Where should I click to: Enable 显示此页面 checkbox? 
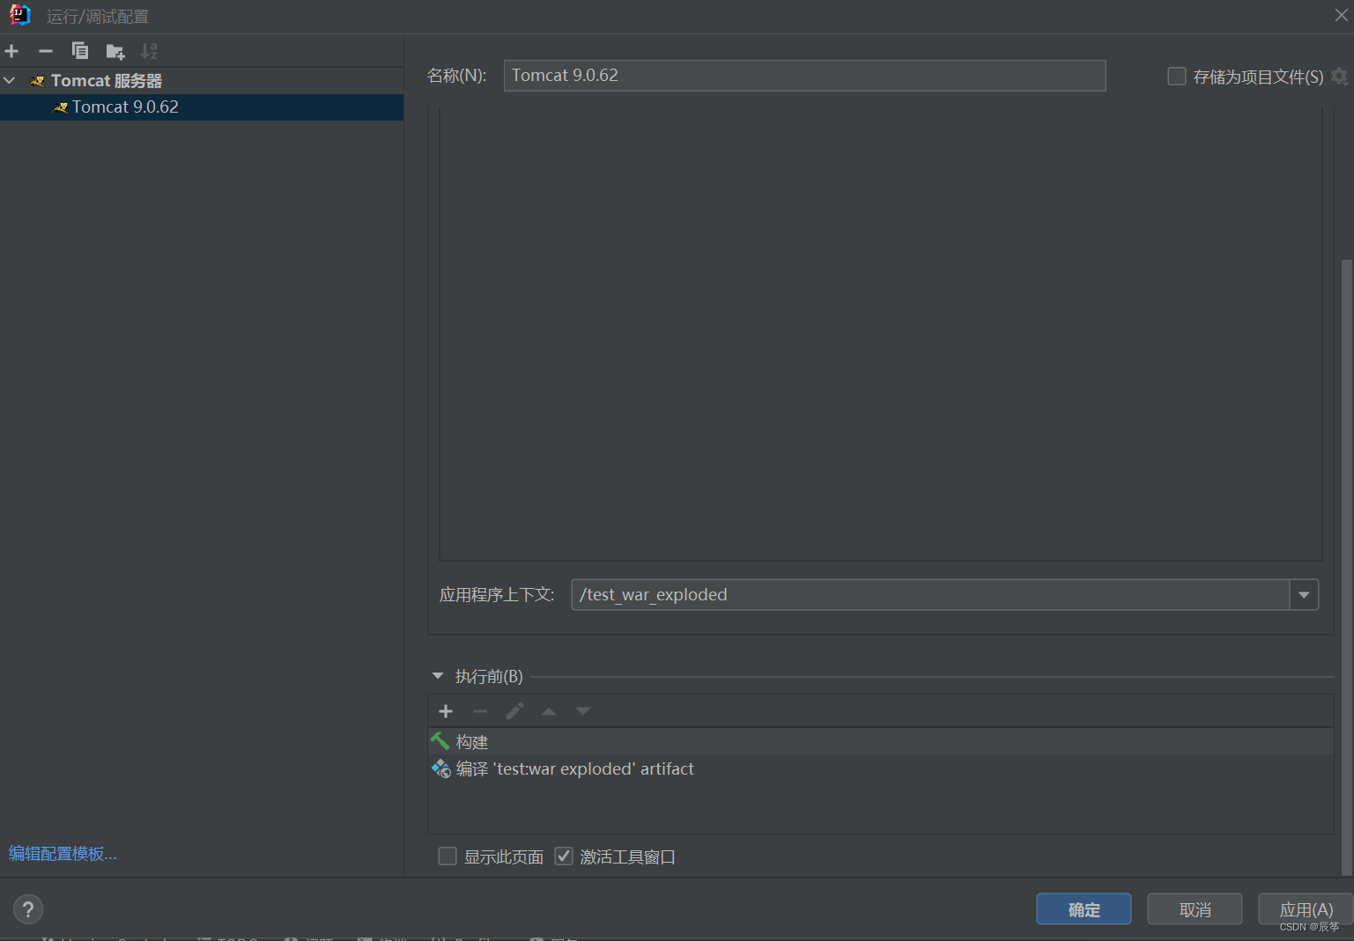pos(448,856)
